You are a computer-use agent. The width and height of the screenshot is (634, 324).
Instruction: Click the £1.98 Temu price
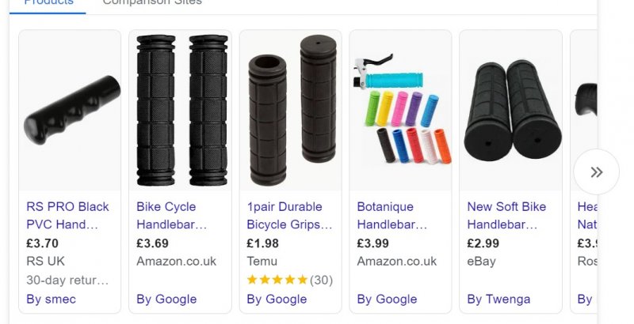tap(263, 243)
